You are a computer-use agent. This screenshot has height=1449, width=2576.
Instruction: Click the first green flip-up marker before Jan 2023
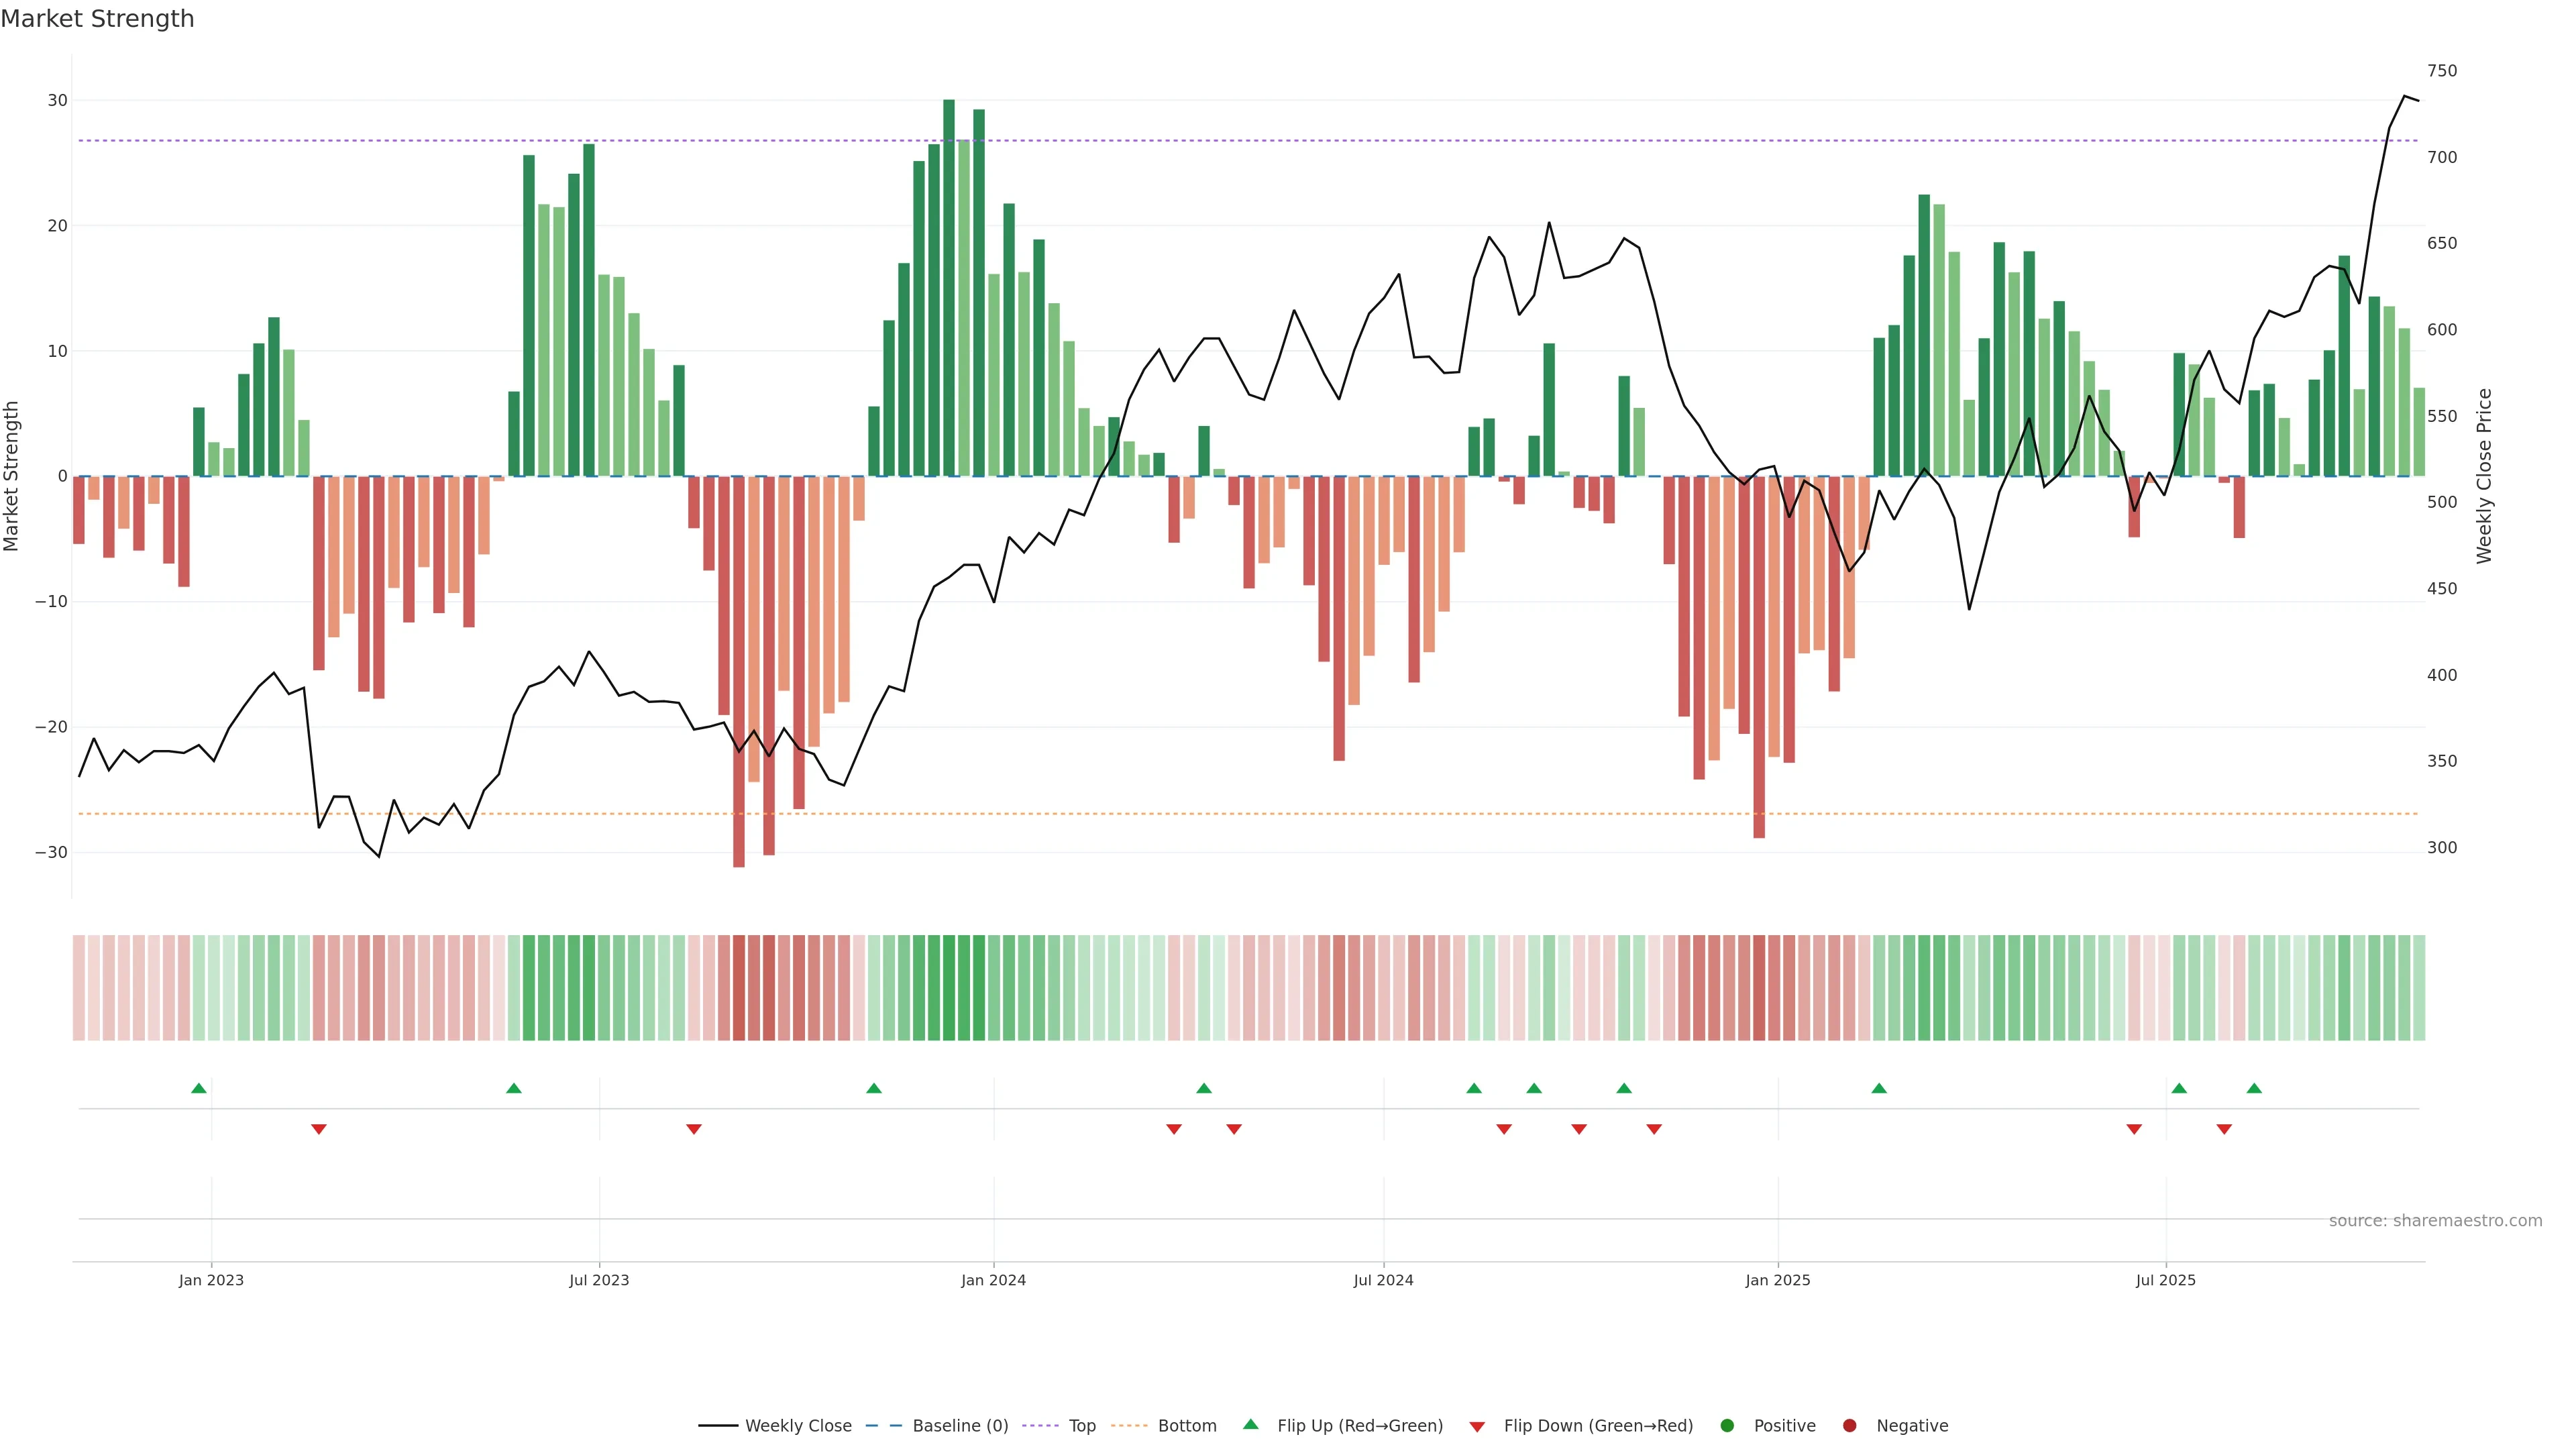pos(199,1088)
